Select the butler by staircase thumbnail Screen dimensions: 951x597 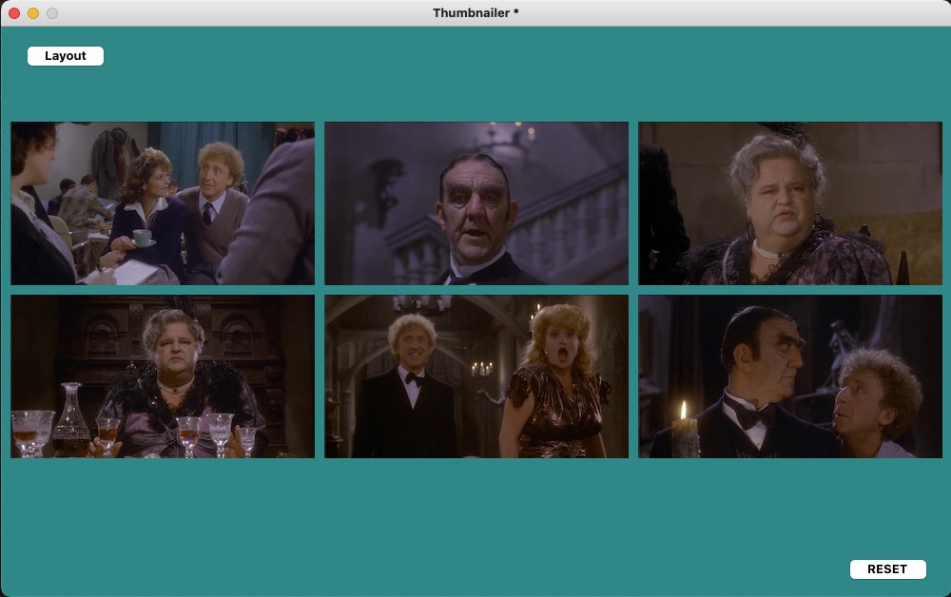click(x=475, y=203)
